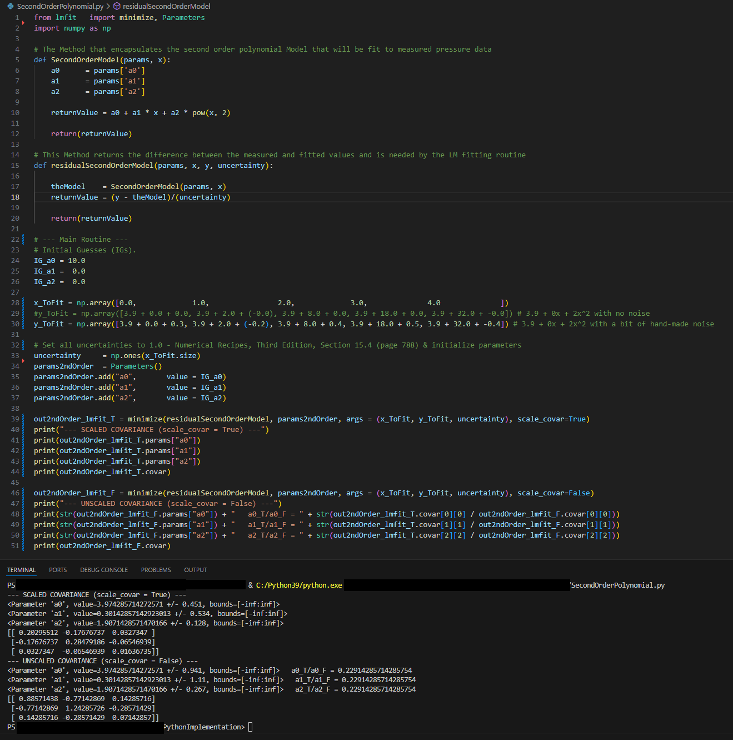Place cursor in the terminal prompt line

click(251, 727)
